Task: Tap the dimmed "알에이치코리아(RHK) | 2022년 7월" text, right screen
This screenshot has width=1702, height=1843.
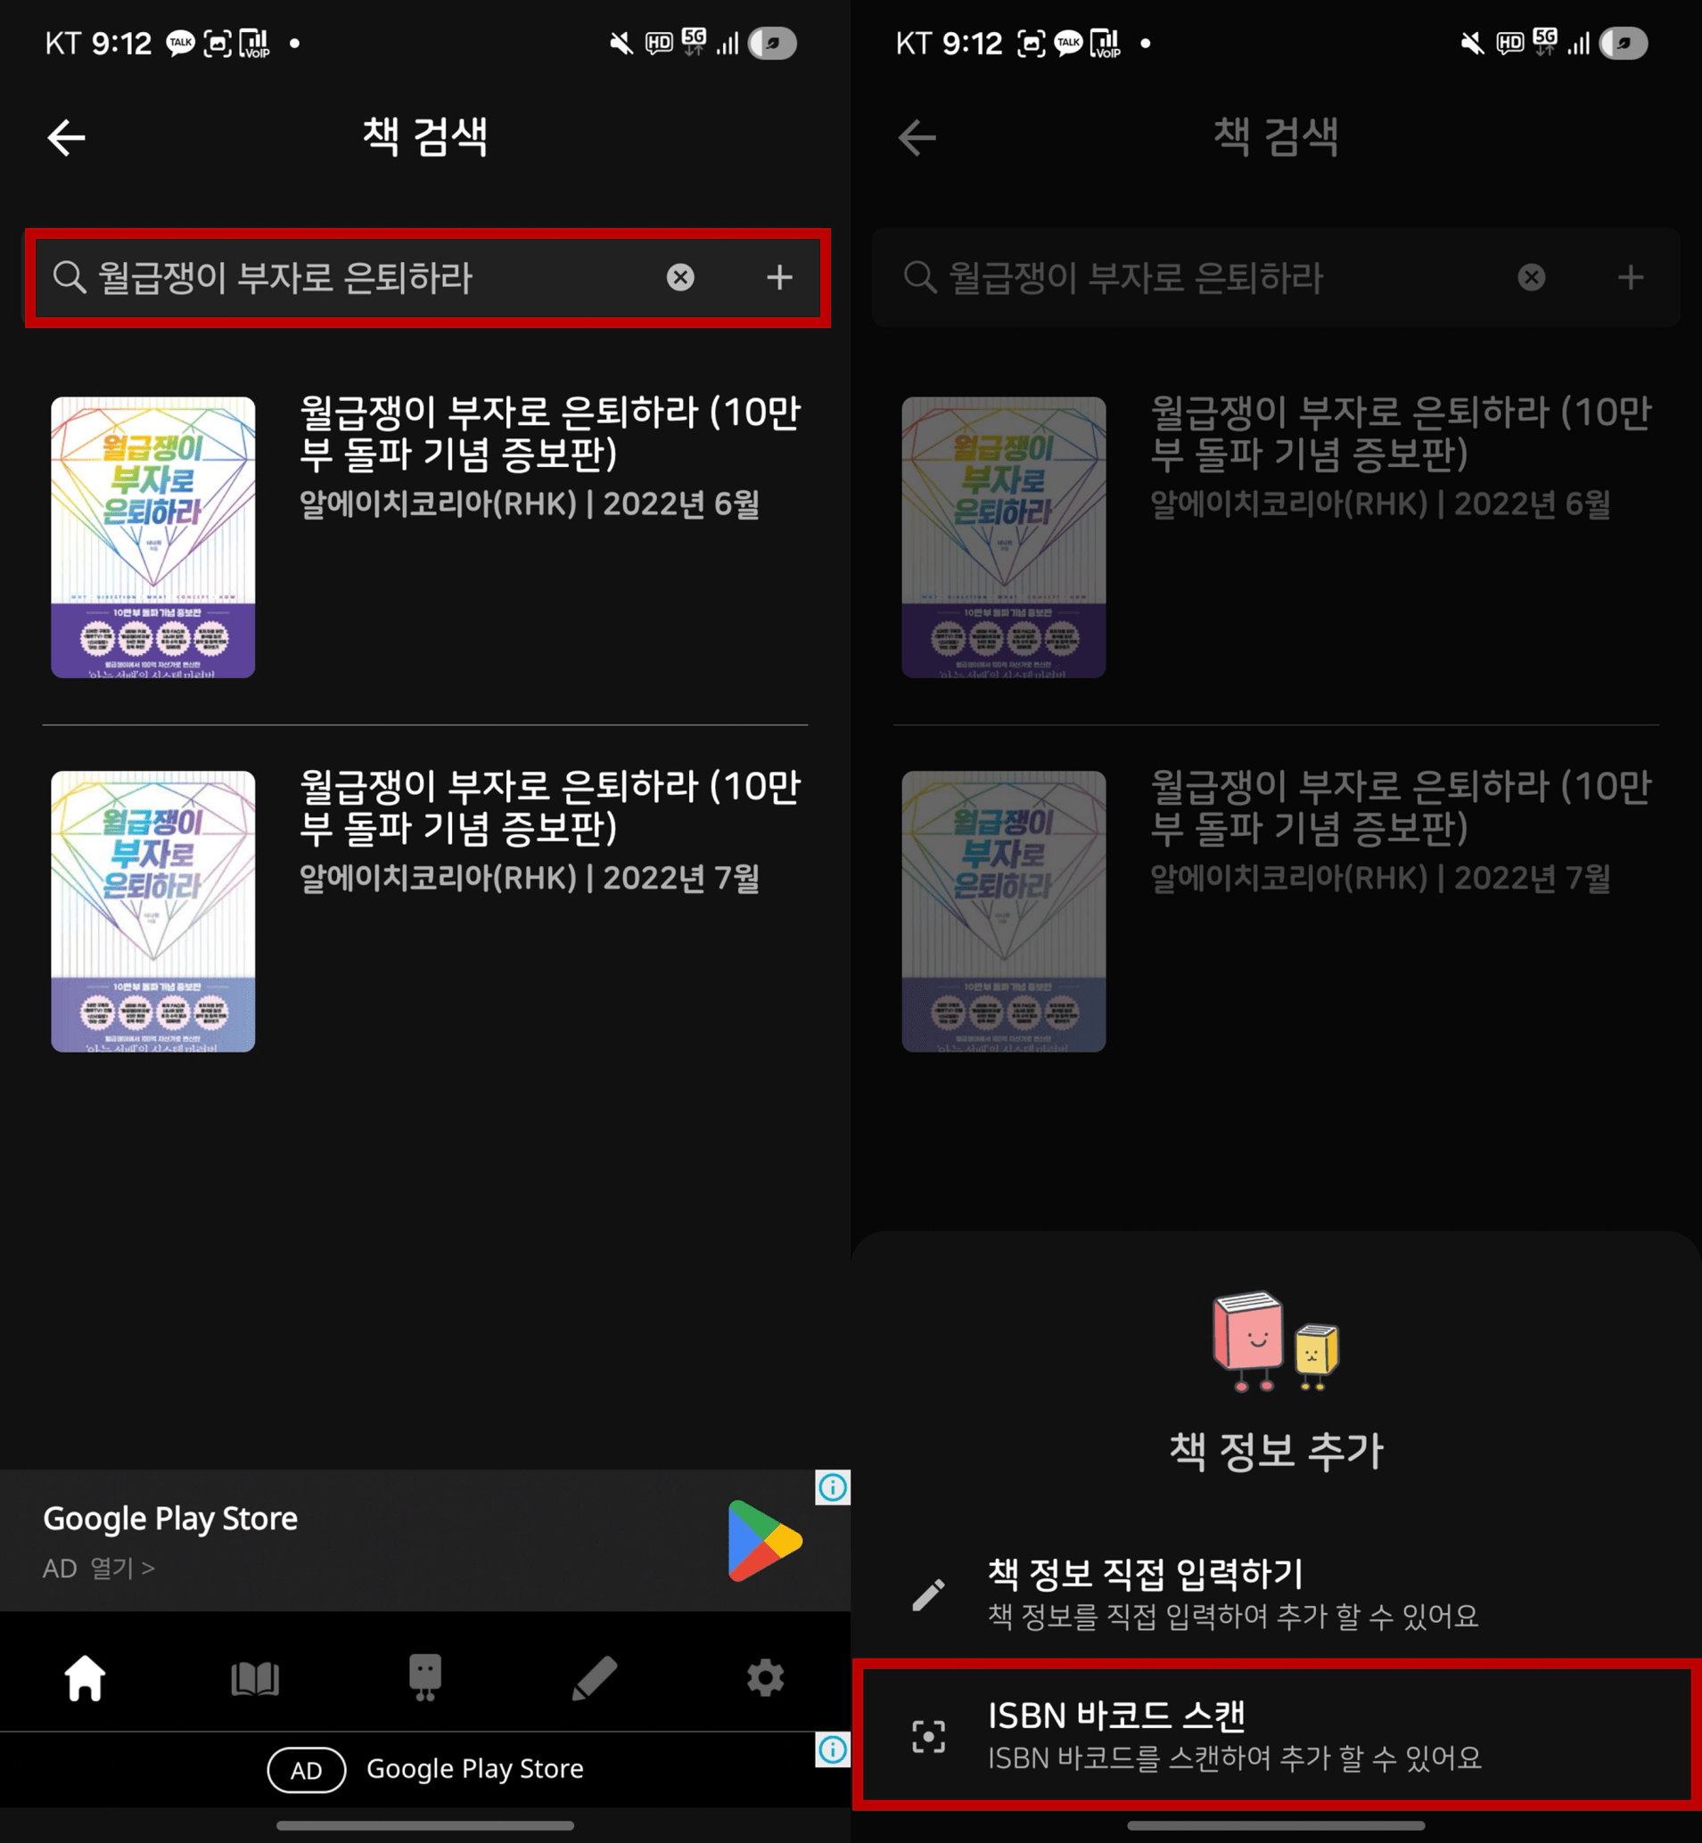Action: click(1380, 878)
